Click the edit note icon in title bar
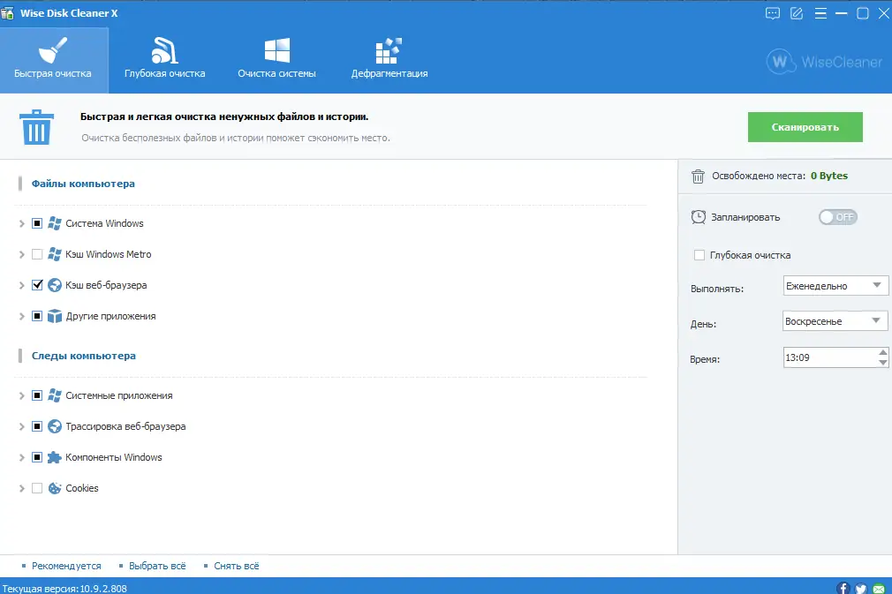The image size is (892, 594). coord(797,13)
